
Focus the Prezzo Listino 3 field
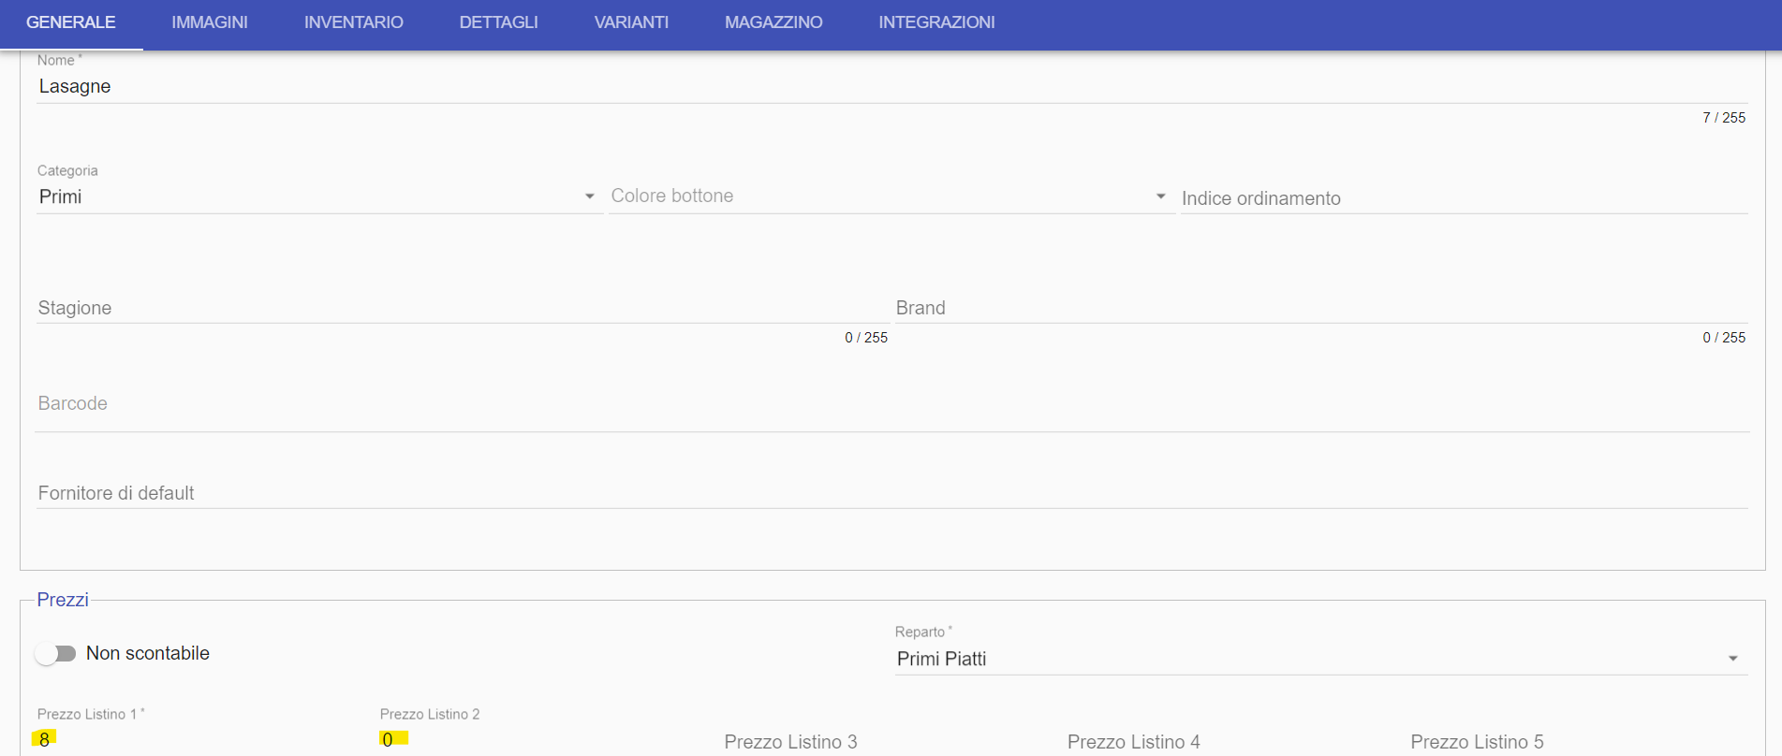(889, 741)
